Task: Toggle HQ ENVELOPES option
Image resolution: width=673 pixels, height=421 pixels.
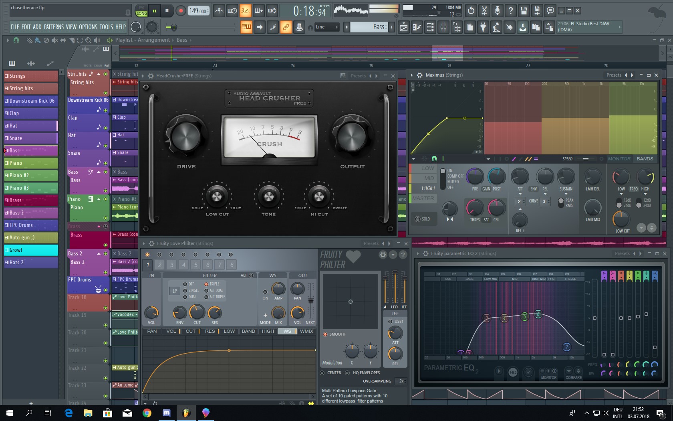Action: tap(363, 372)
